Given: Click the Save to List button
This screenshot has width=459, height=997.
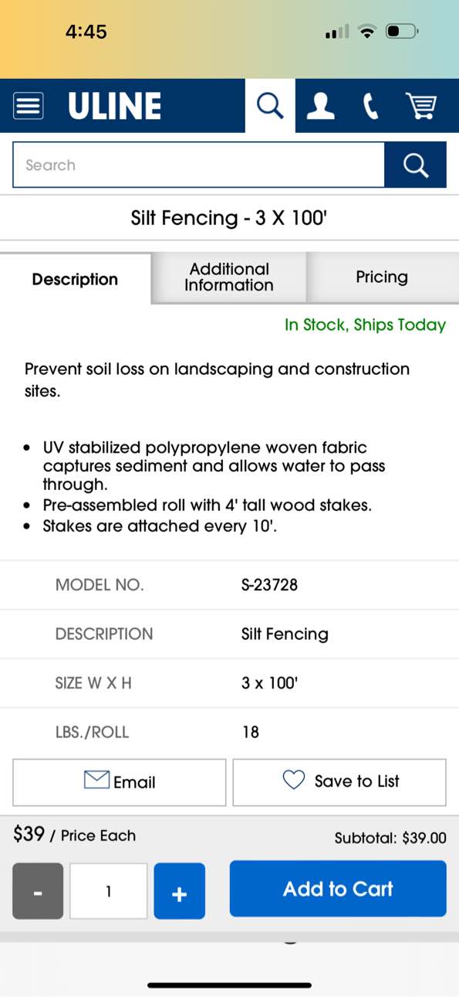Looking at the screenshot, I should click(339, 782).
